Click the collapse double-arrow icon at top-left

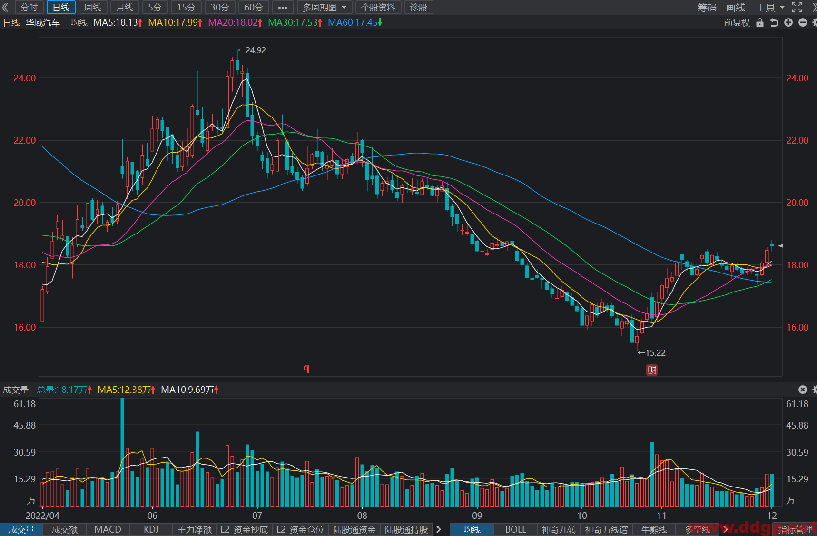click(x=6, y=7)
